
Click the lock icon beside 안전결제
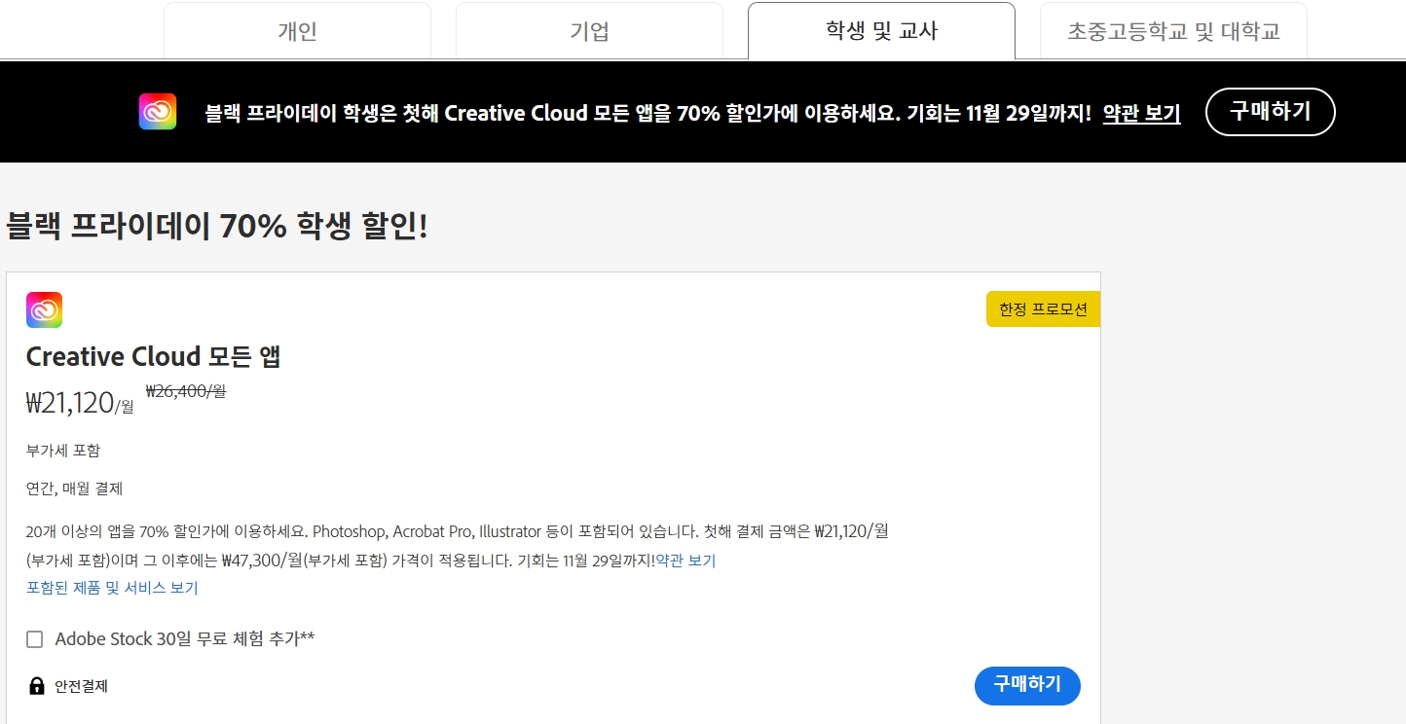pos(37,686)
